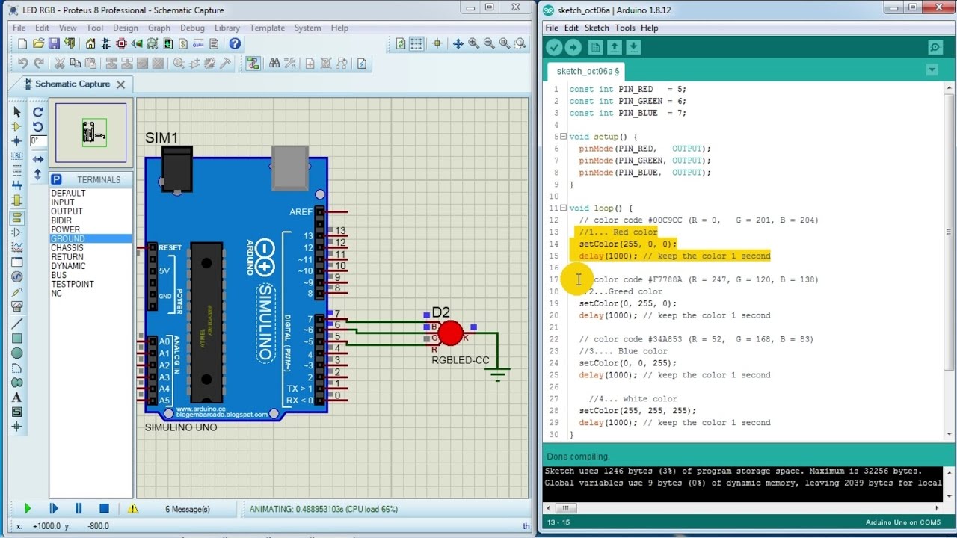The height and width of the screenshot is (538, 957).
Task: Select the 2D graphics box tool
Action: pos(17,338)
